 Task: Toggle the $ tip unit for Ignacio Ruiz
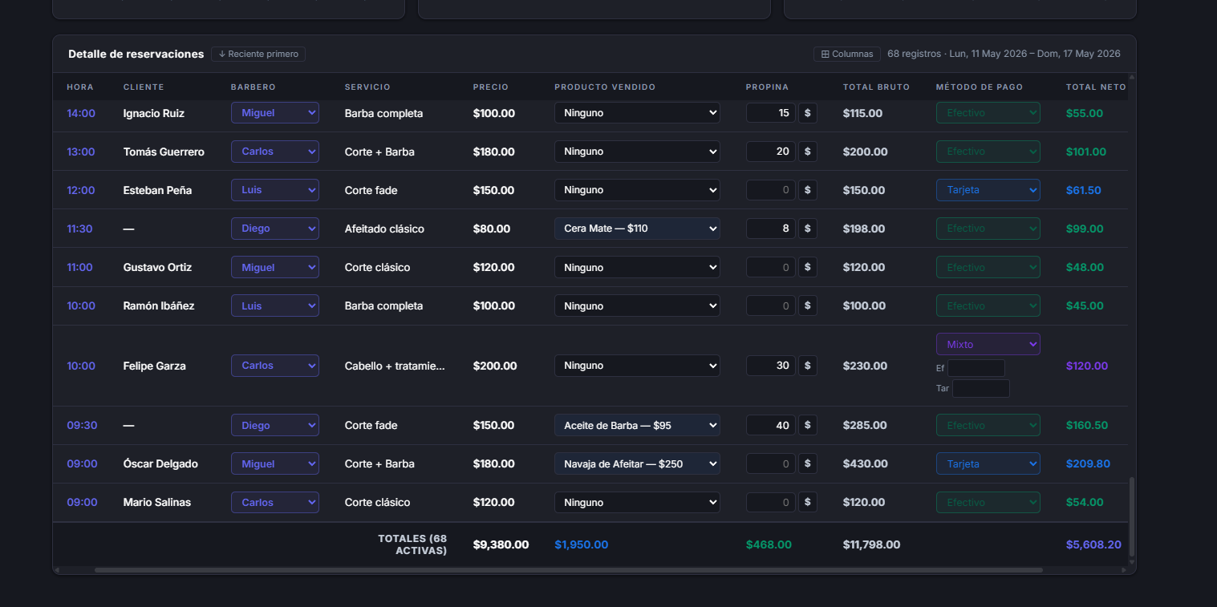(x=808, y=113)
